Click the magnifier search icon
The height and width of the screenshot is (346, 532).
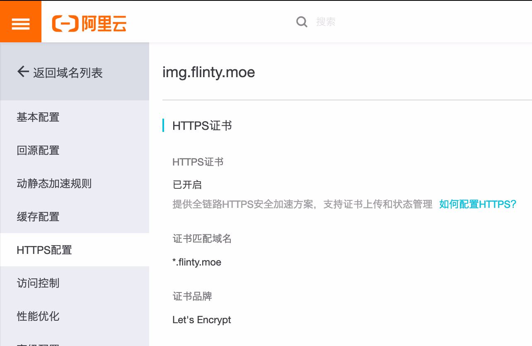tap(302, 22)
